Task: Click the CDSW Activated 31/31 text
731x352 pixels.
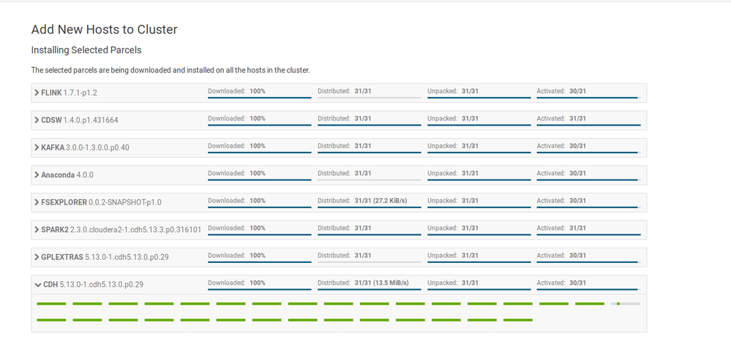Action: pos(561,118)
